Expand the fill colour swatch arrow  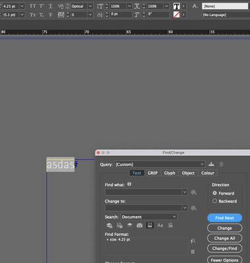pyautogui.click(x=184, y=6)
